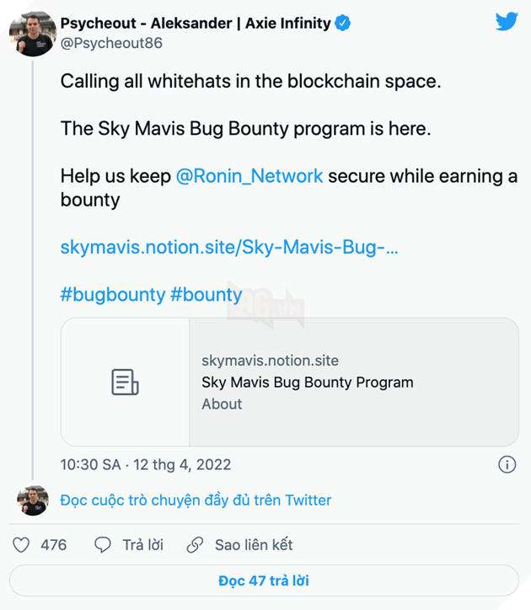
Task: Like the tweet with heart icon
Action: (21, 545)
